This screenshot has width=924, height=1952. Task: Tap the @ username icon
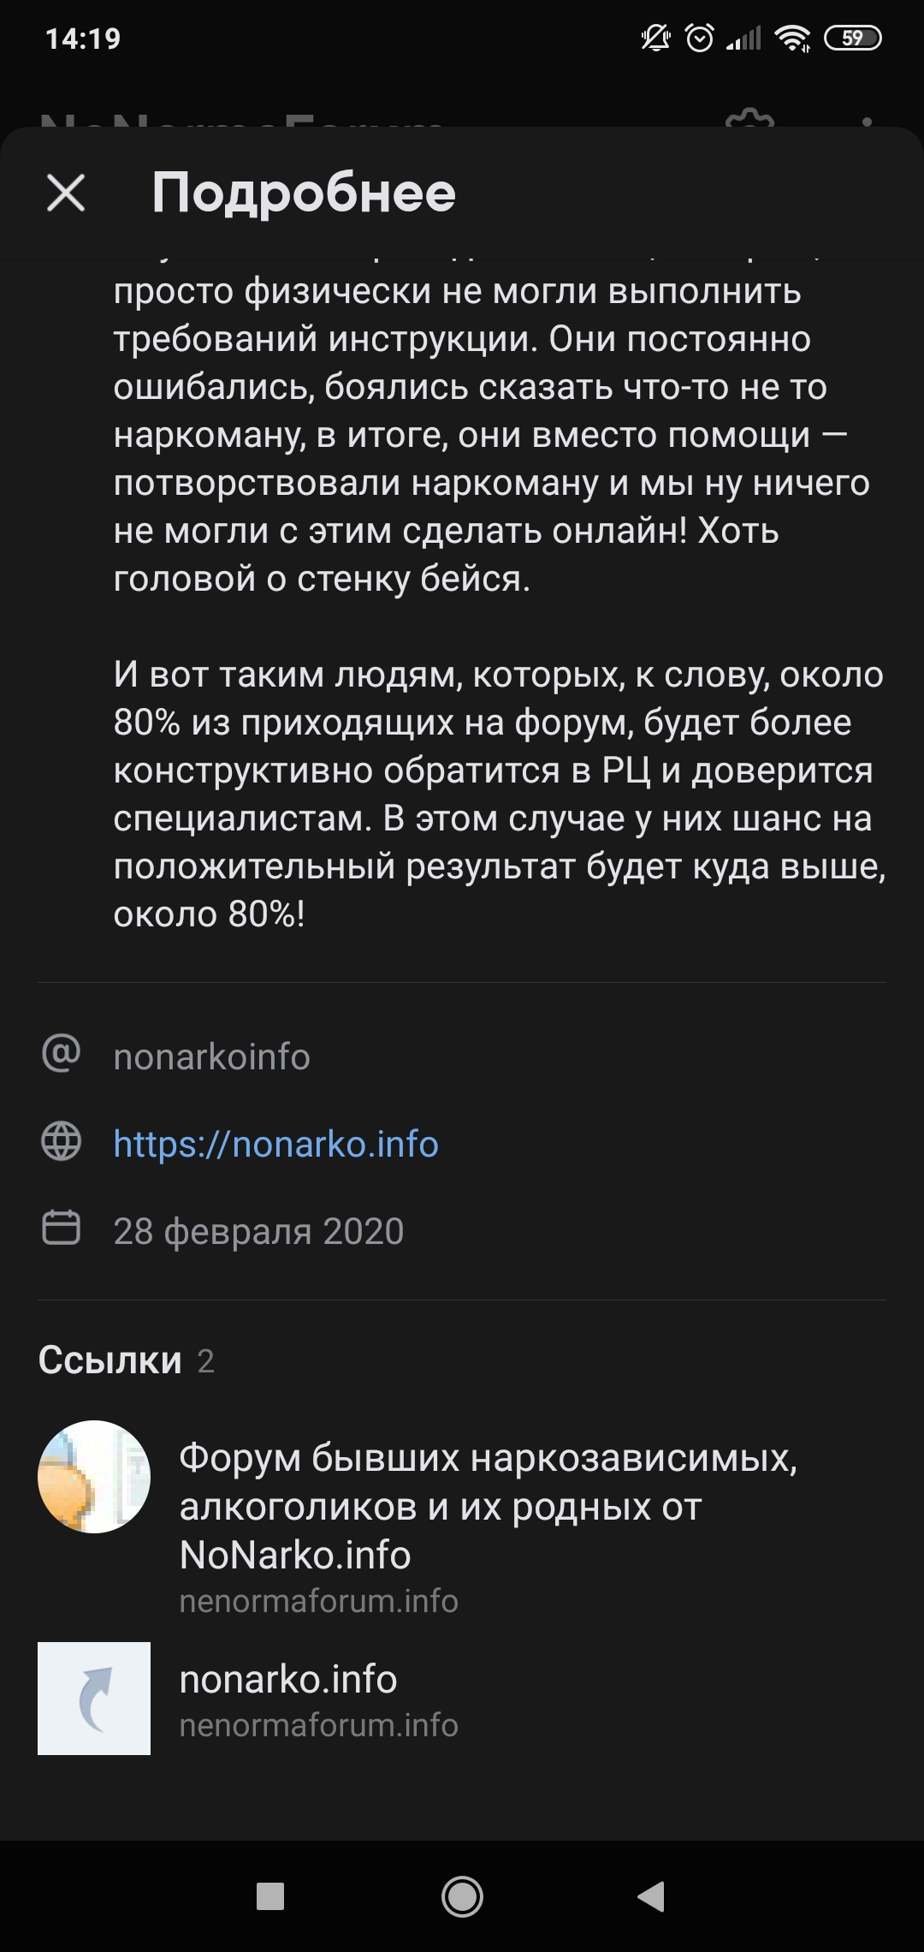click(x=61, y=1054)
